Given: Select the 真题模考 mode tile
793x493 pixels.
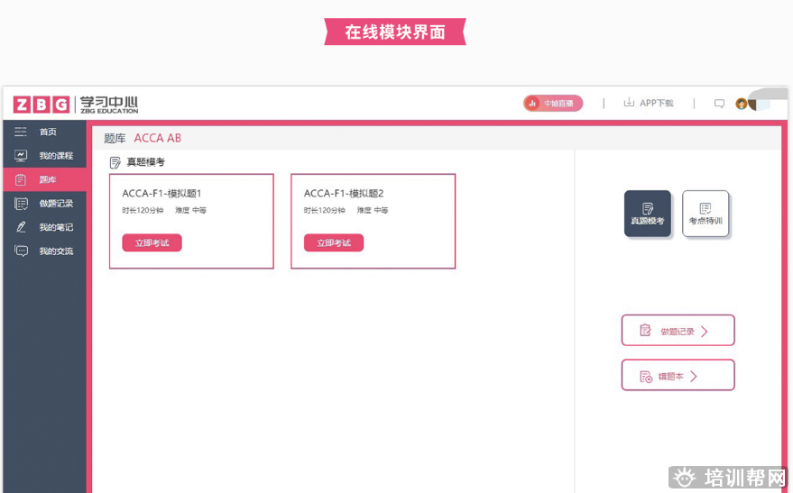Looking at the screenshot, I should [x=648, y=214].
